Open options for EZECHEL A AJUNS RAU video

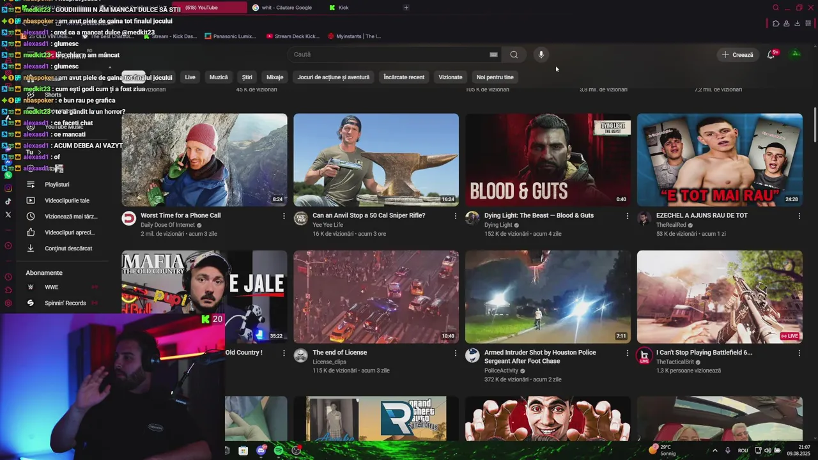[x=799, y=216]
